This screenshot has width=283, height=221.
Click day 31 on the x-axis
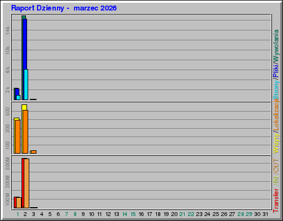coord(265,214)
